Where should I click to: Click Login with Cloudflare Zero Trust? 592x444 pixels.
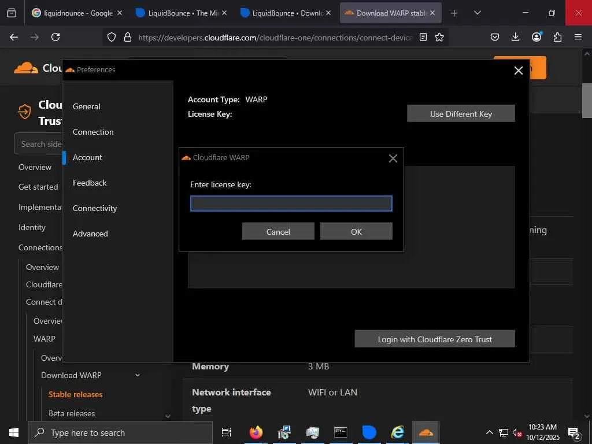[435, 339]
